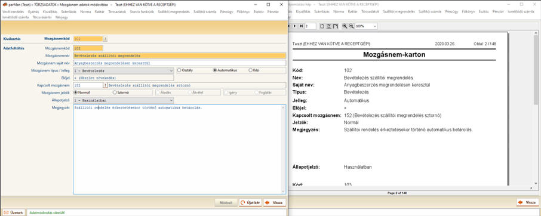Click the Mozgásnem saját név field
541x216 pixels.
(179, 63)
